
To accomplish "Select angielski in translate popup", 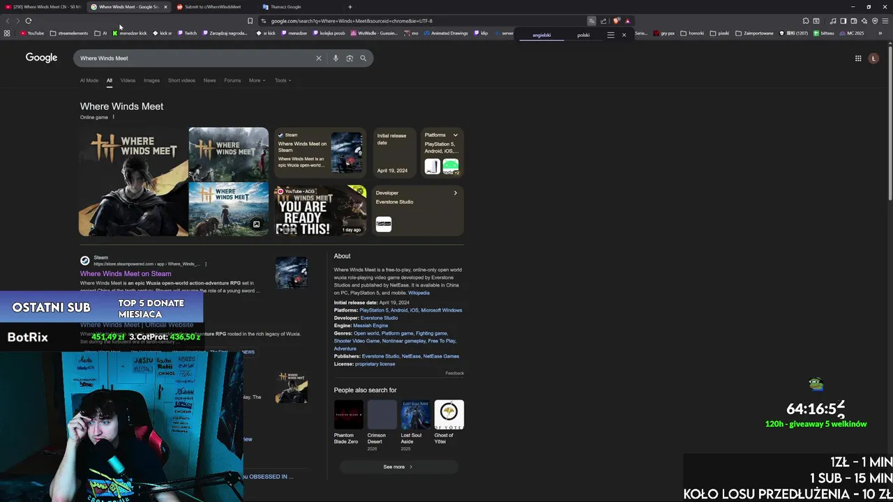I will [x=541, y=35].
